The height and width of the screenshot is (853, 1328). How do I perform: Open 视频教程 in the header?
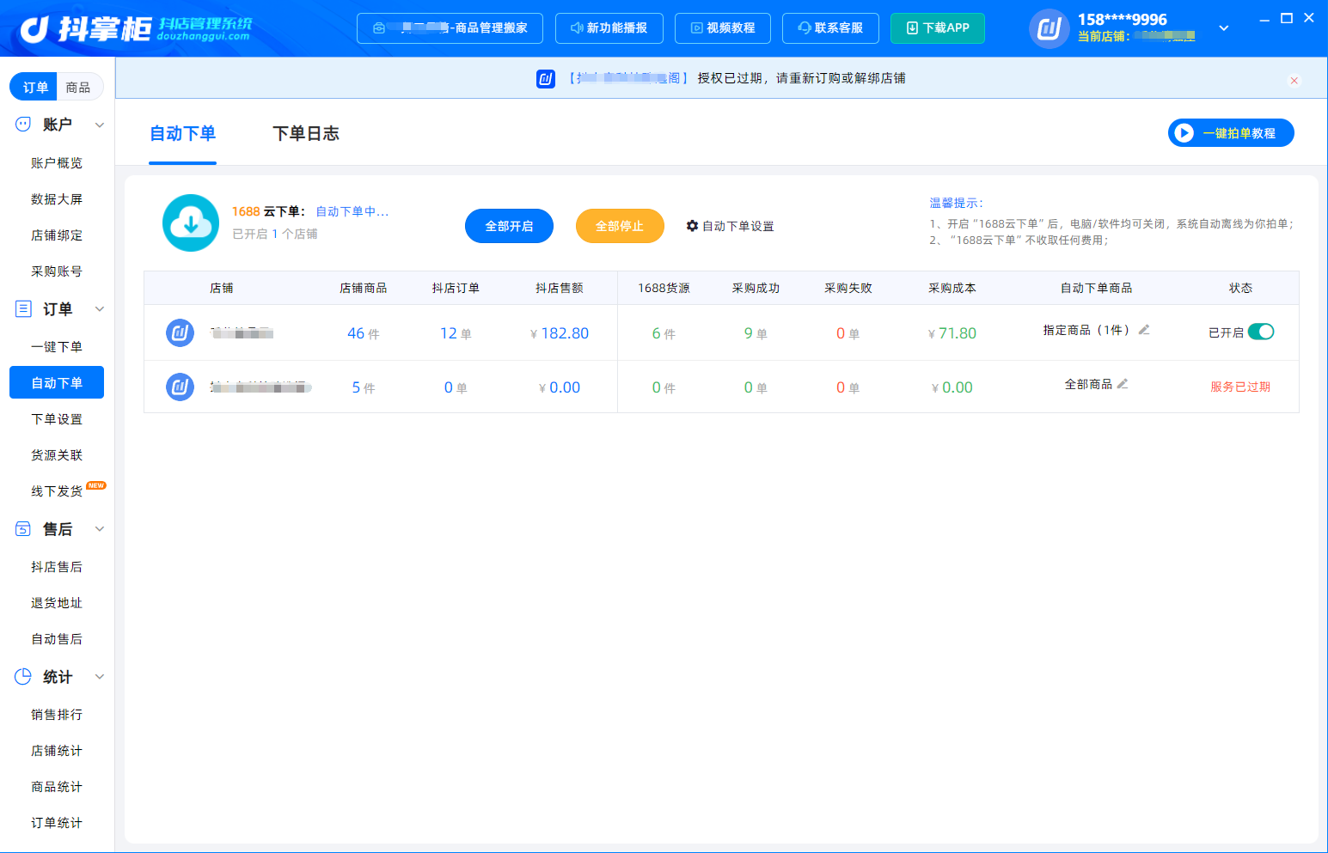click(x=723, y=28)
